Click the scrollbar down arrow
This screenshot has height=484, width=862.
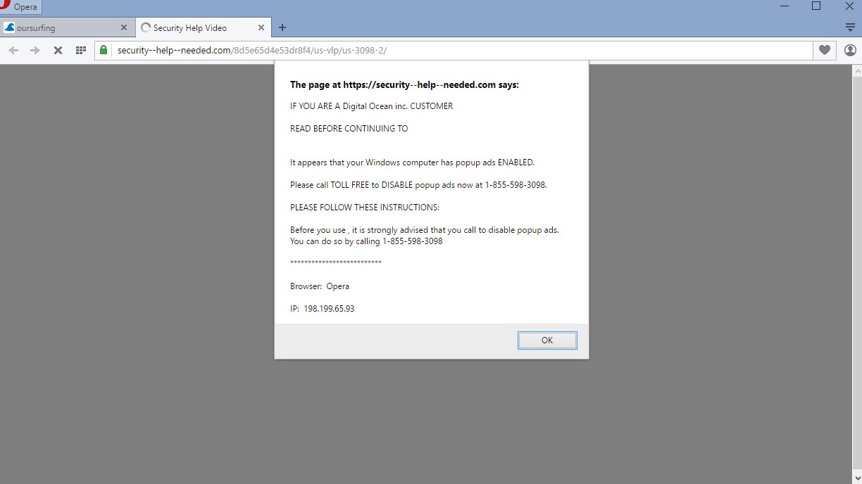(x=856, y=478)
